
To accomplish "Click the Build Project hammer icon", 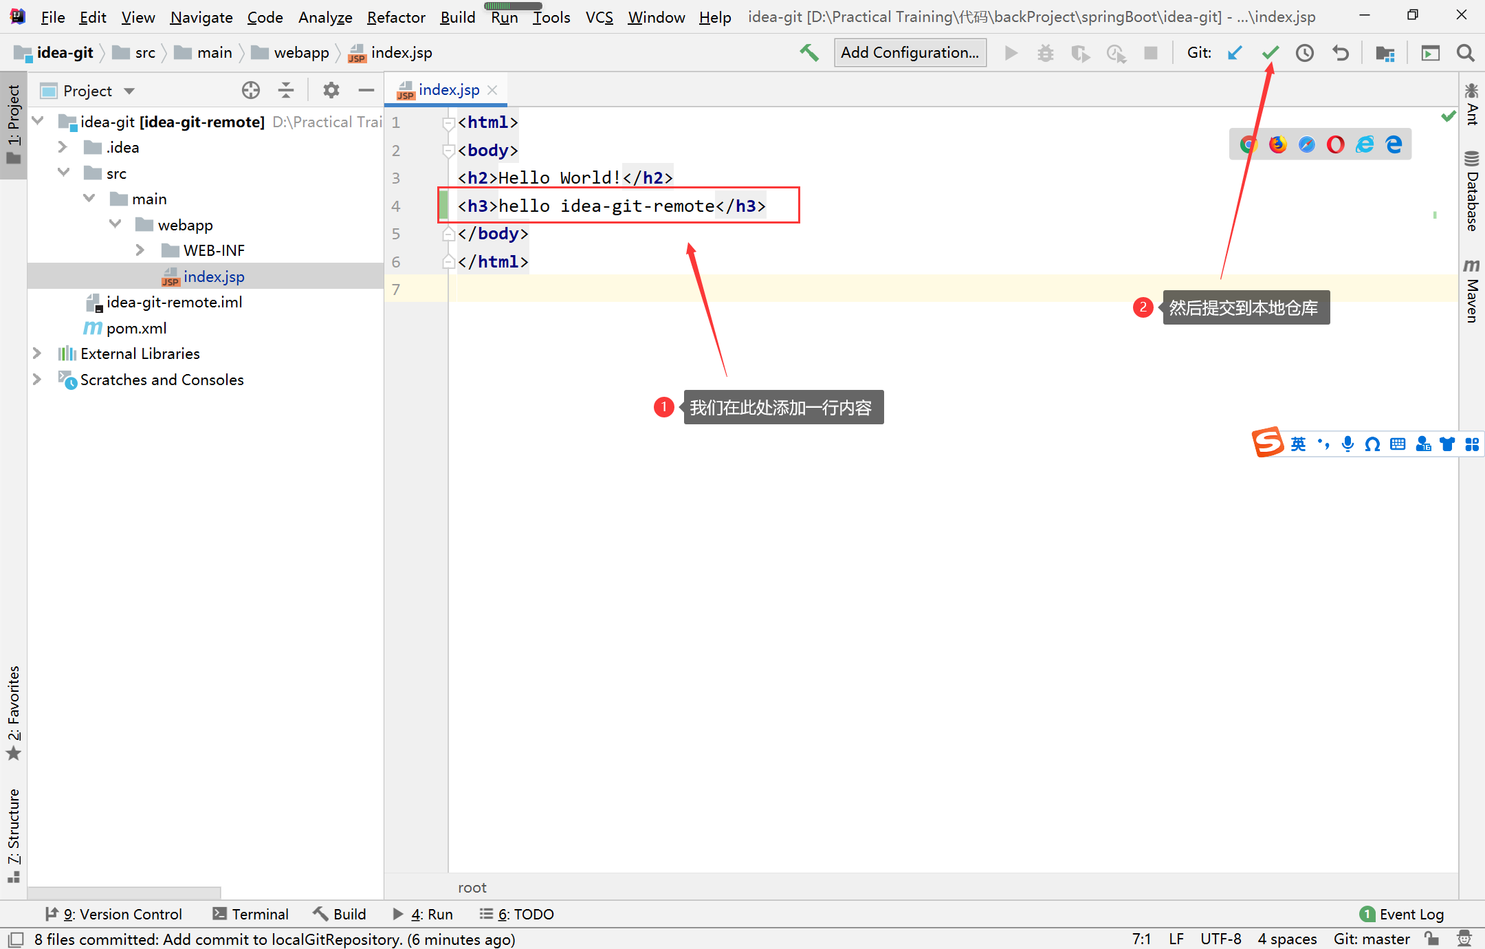I will point(809,53).
